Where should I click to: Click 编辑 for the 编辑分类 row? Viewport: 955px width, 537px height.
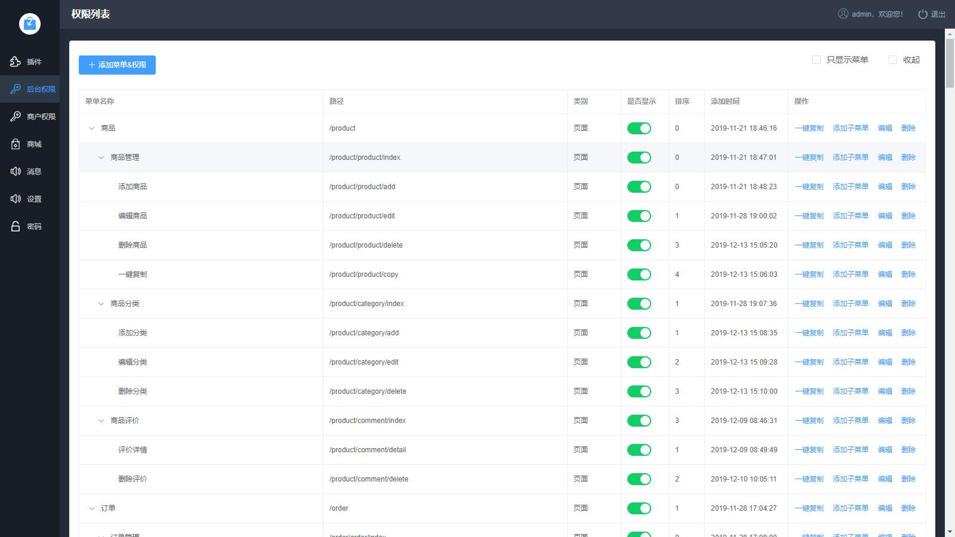tap(885, 362)
